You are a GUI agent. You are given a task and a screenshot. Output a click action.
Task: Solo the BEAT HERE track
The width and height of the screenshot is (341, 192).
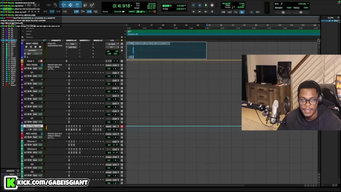click(35, 47)
